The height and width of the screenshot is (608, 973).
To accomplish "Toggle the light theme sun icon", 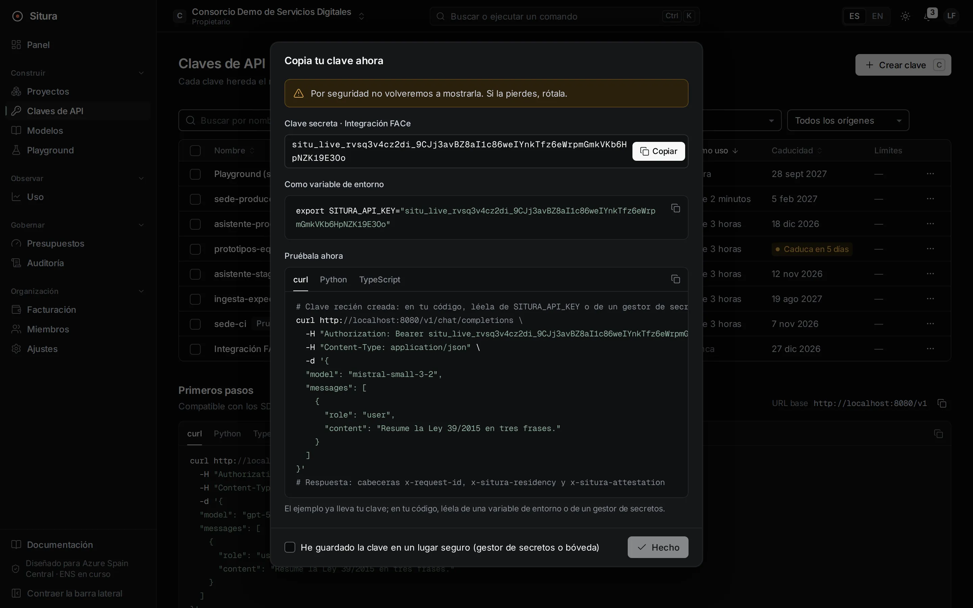I will point(905,16).
